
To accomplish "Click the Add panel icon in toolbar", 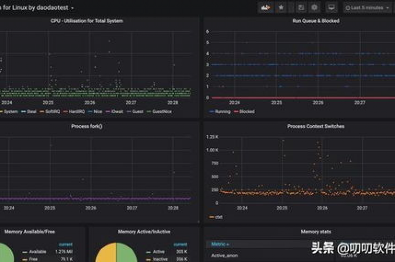I will [x=265, y=8].
